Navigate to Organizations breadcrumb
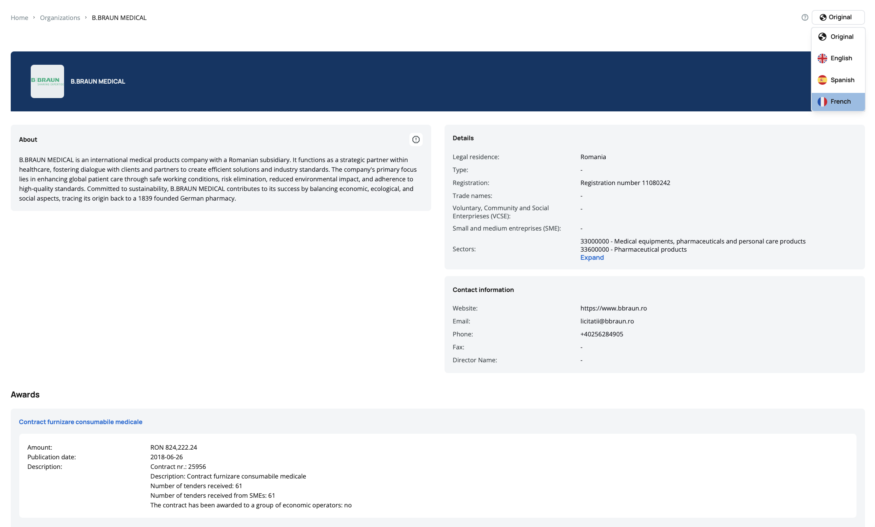Viewport: 875px width, 527px height. (x=60, y=18)
